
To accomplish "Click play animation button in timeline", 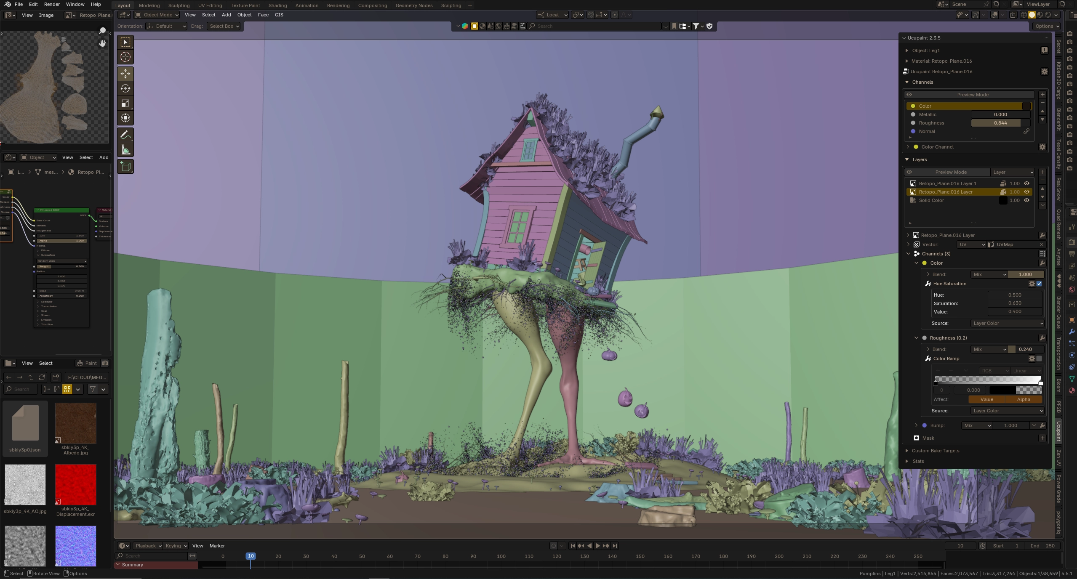I will tap(597, 546).
